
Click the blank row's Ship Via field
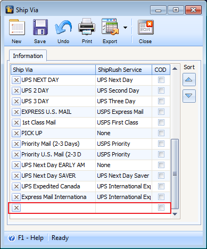[x=58, y=207]
